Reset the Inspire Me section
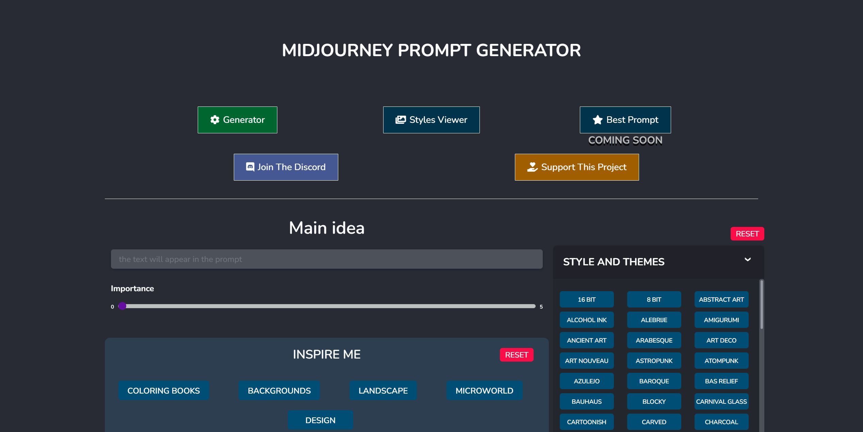This screenshot has width=863, height=432. pos(517,354)
